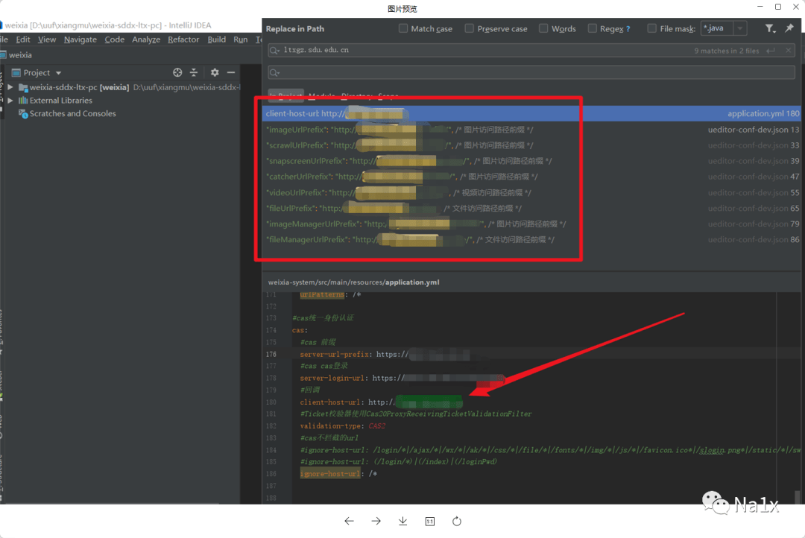Tick the File mask checkbox

(x=652, y=28)
